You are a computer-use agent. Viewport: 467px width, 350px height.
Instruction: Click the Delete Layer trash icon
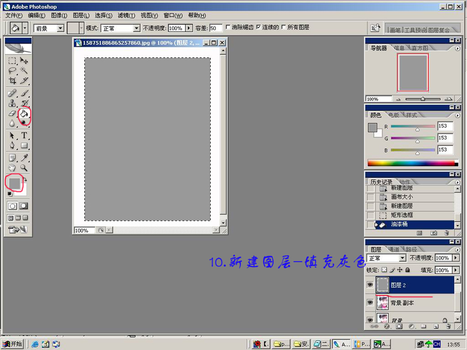[448, 327]
